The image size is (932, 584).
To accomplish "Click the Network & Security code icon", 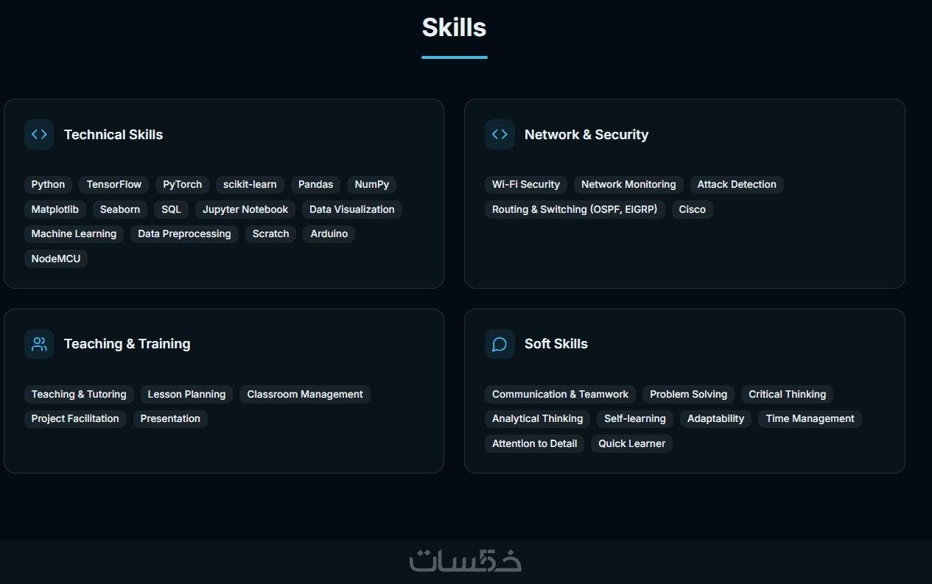I will 500,135.
